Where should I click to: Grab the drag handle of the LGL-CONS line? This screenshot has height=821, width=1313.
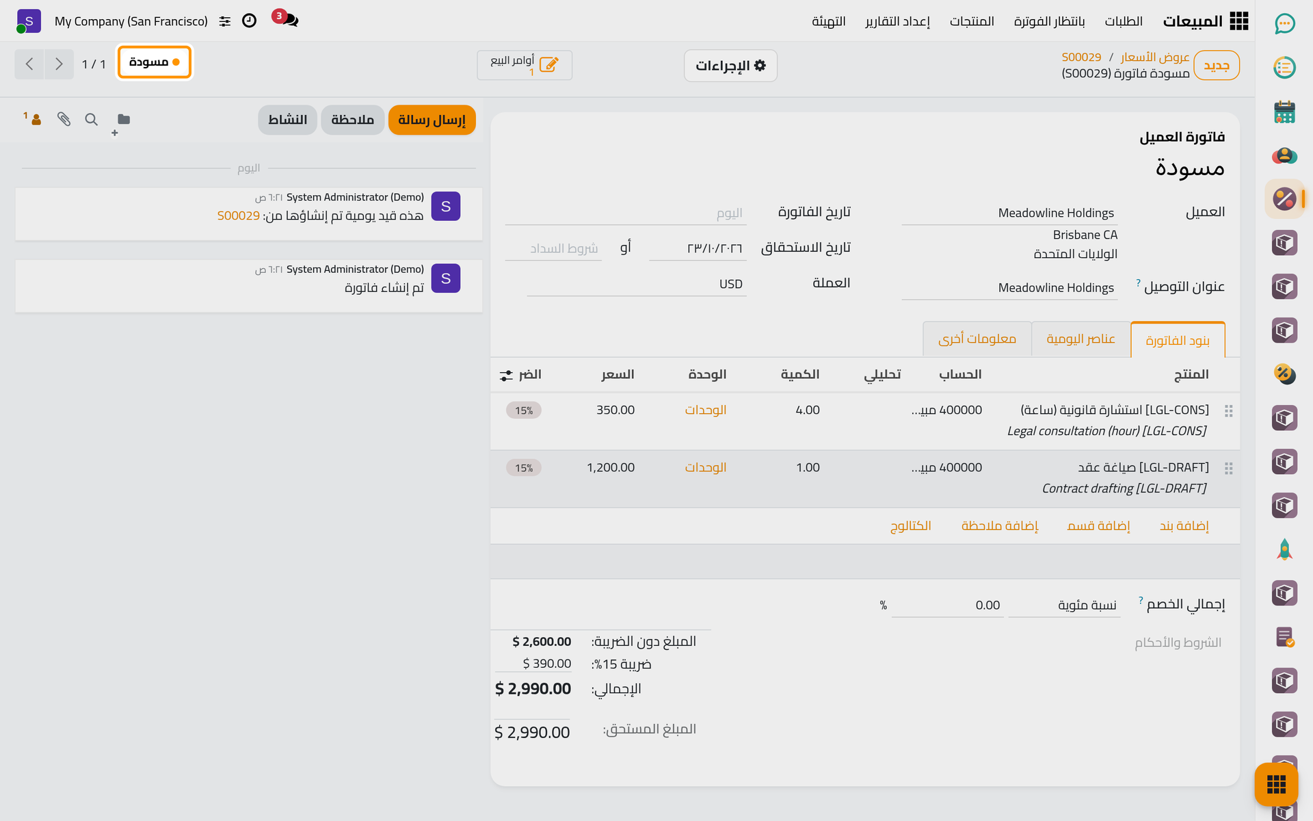click(1229, 411)
